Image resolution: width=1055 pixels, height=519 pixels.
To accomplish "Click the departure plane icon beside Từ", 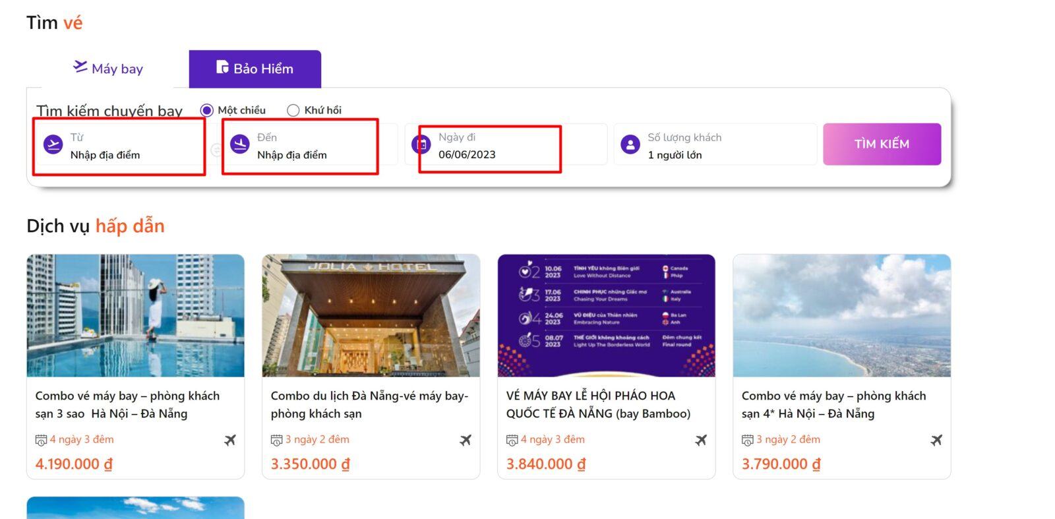I will click(53, 144).
